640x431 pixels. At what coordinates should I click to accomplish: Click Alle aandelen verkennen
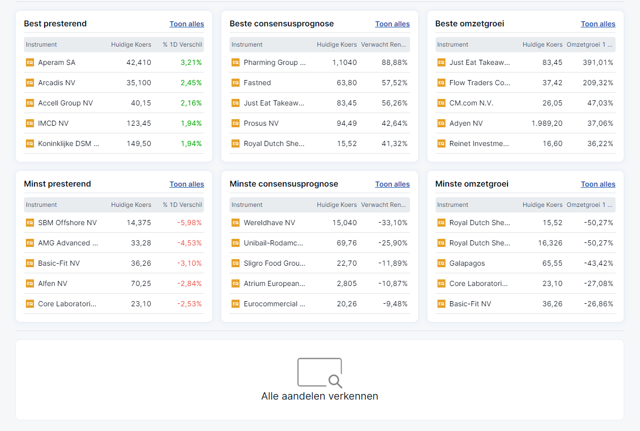click(320, 396)
